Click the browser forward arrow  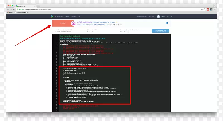coord(11,9)
